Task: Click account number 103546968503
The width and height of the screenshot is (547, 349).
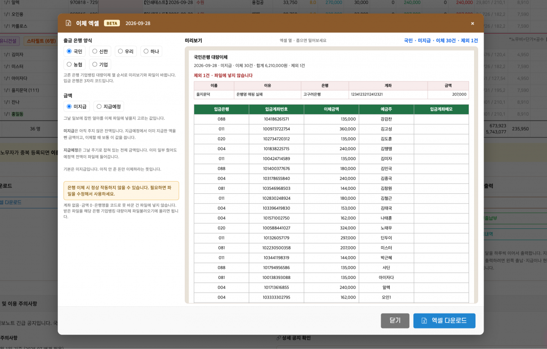Action: coord(276,188)
